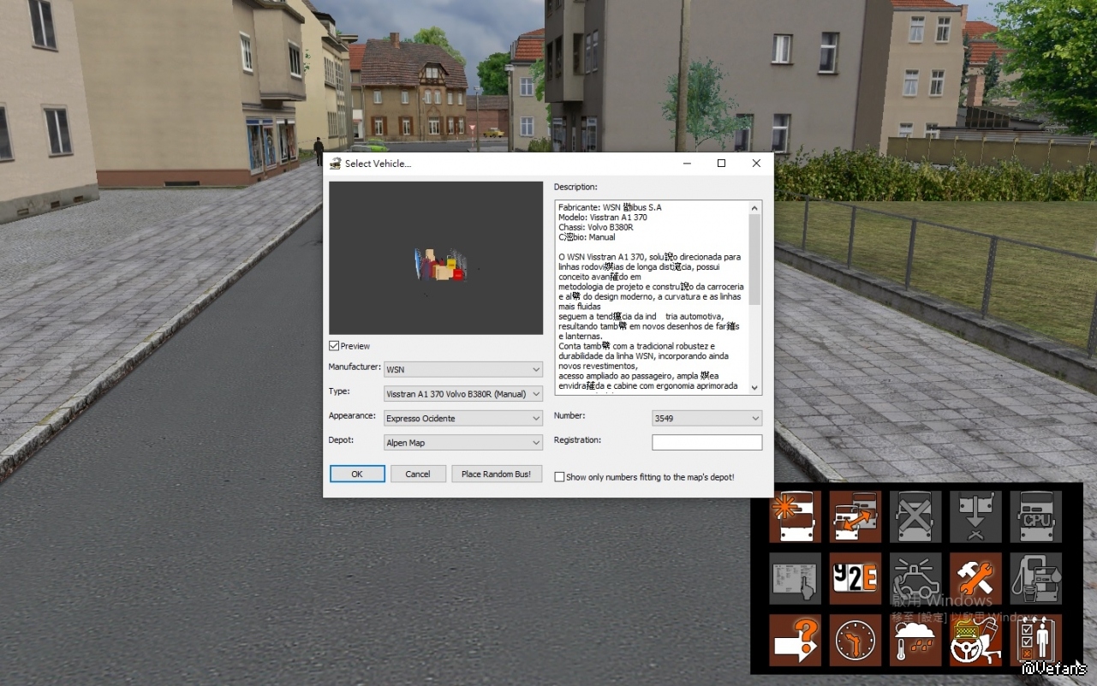
Task: Click the 'Fabricante: WSN' description line
Action: 610,207
